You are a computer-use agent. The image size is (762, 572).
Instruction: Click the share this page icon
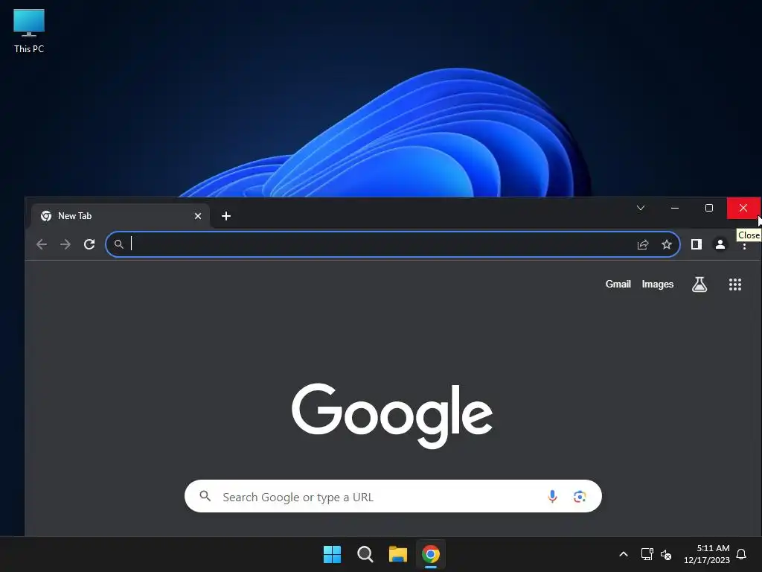point(643,244)
